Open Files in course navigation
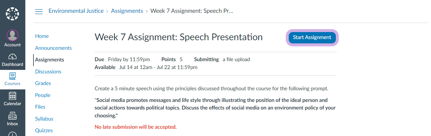Viewport: 431px width, 136px height. click(x=40, y=107)
